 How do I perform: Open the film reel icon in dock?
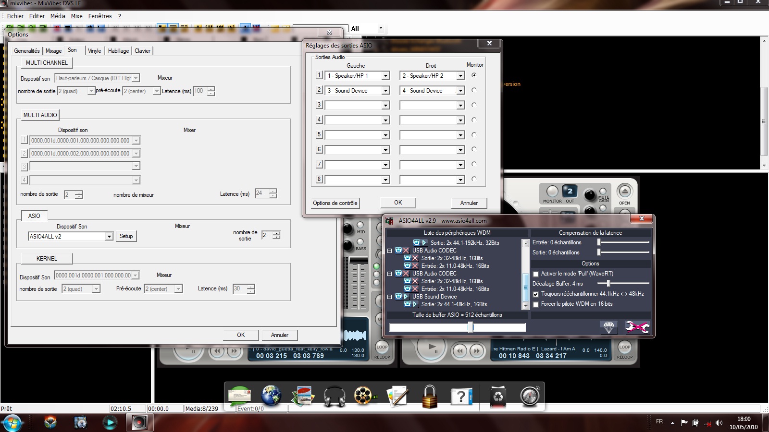[x=365, y=396]
